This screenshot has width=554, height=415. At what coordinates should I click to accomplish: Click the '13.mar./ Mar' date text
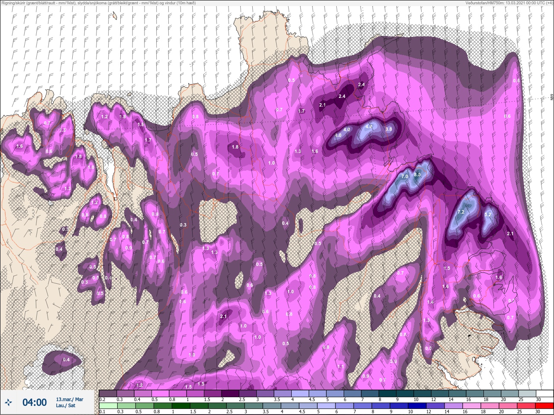[70, 399]
